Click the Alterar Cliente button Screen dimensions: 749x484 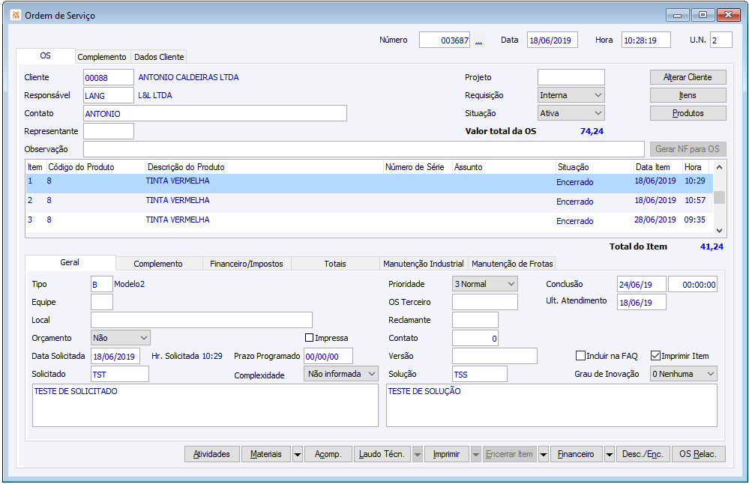point(688,77)
